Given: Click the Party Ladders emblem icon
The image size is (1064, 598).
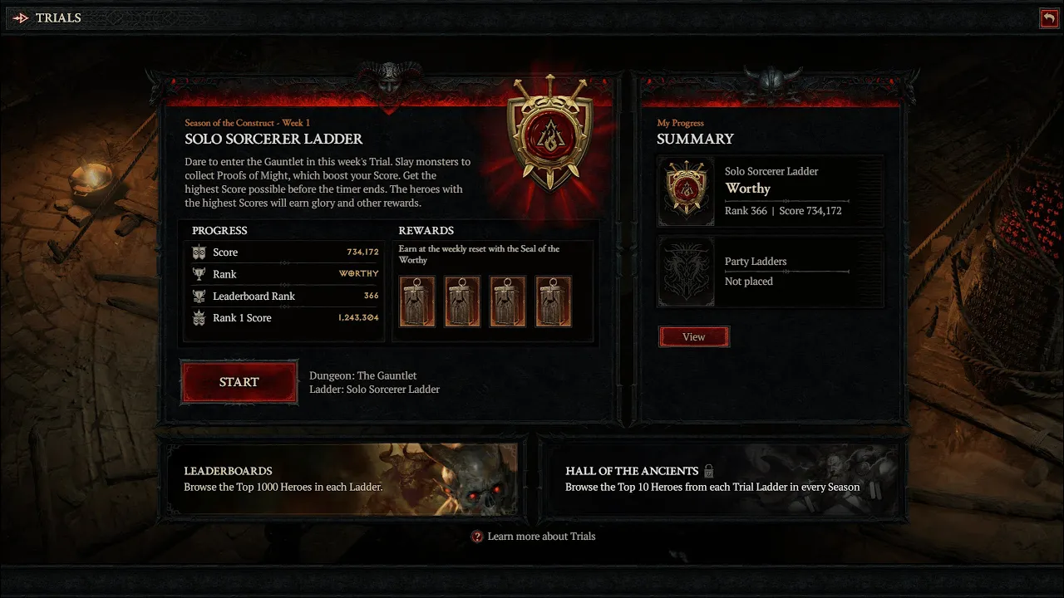Looking at the screenshot, I should click(x=687, y=272).
